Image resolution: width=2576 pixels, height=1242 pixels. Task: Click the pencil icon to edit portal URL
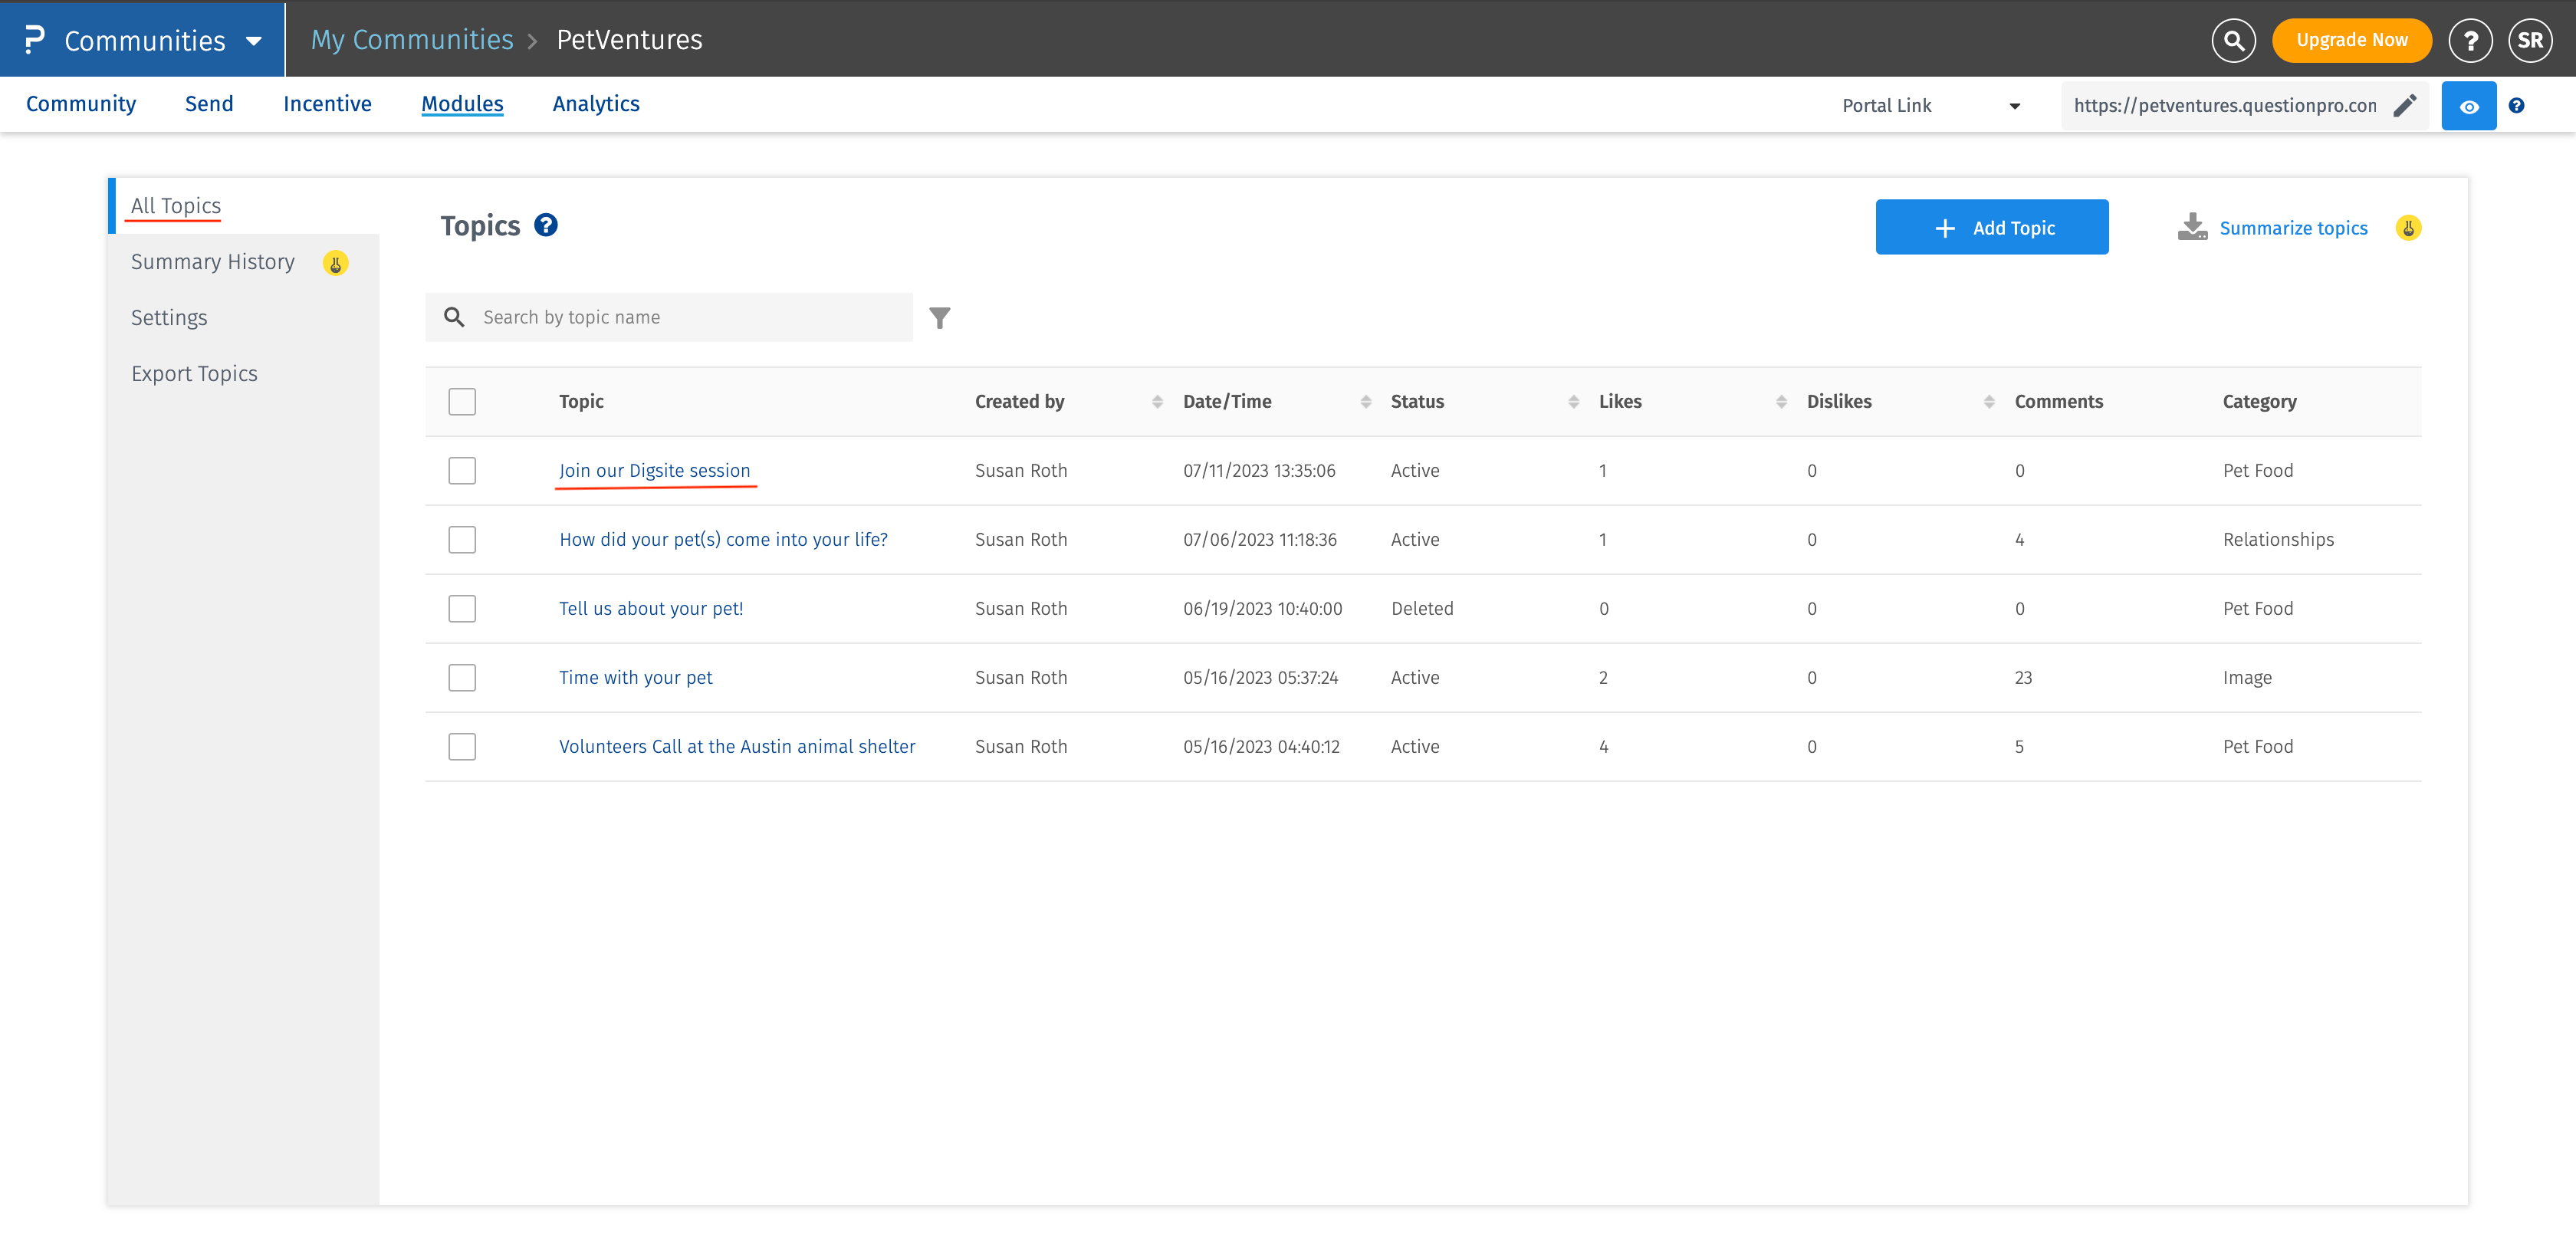click(x=2404, y=105)
